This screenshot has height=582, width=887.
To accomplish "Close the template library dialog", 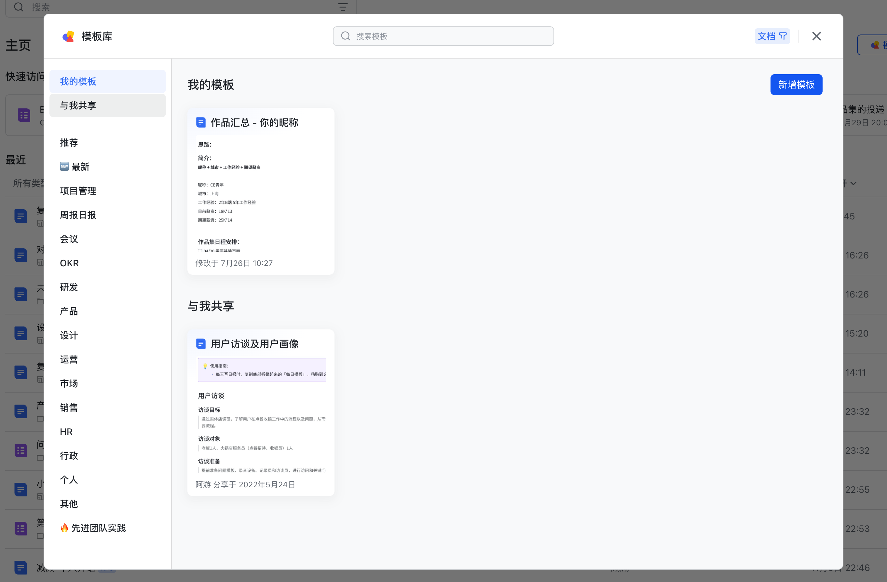I will (x=816, y=36).
